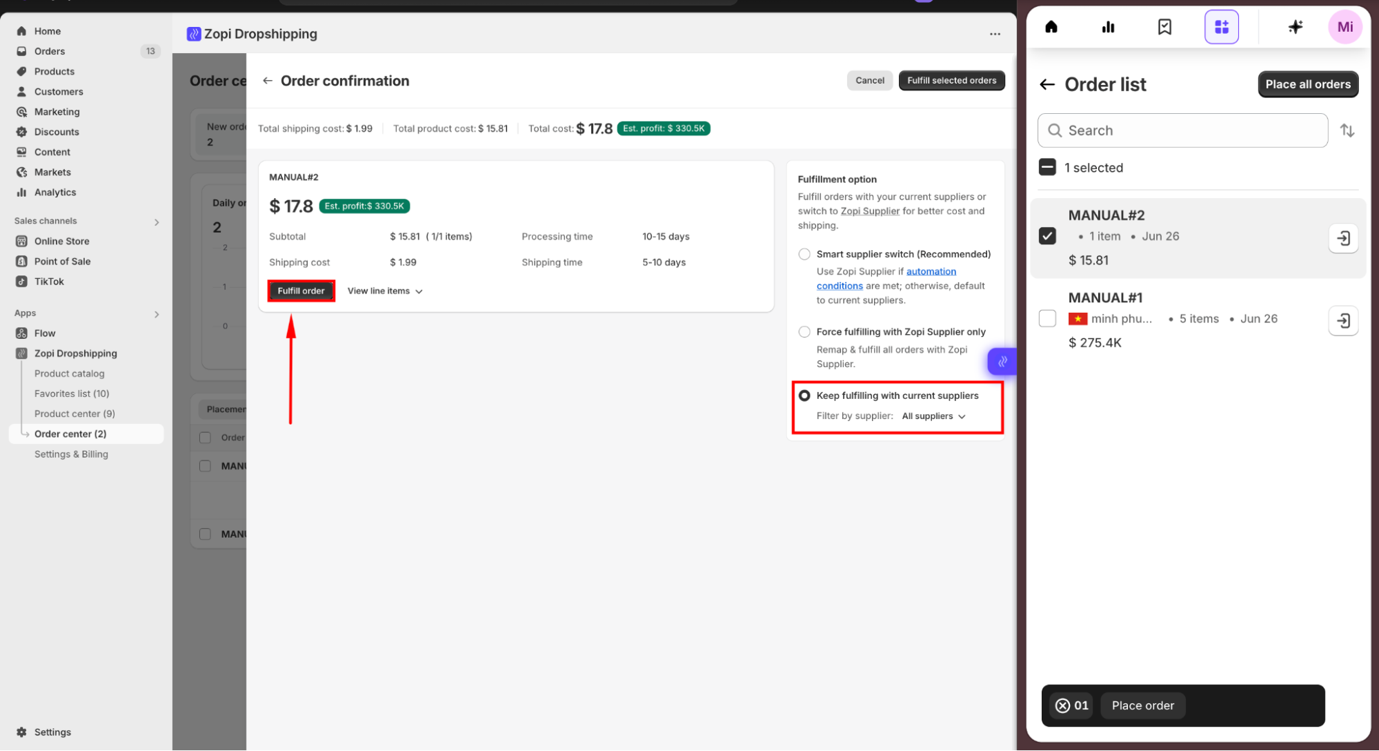Click the Orders 13 count badge
This screenshot has height=751, width=1379.
(x=150, y=51)
